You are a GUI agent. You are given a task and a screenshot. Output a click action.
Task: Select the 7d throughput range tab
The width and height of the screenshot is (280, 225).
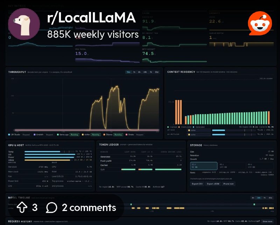coord(151,72)
